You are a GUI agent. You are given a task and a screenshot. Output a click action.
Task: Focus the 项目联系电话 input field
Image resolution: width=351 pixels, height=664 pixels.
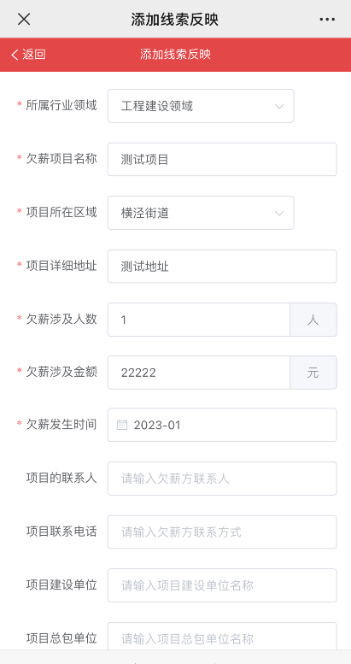tap(222, 532)
